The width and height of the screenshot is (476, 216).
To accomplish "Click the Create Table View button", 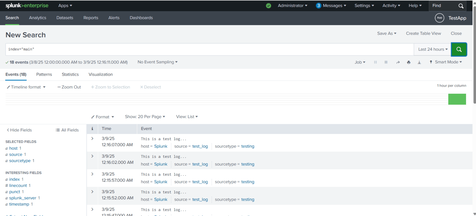I will [423, 33].
